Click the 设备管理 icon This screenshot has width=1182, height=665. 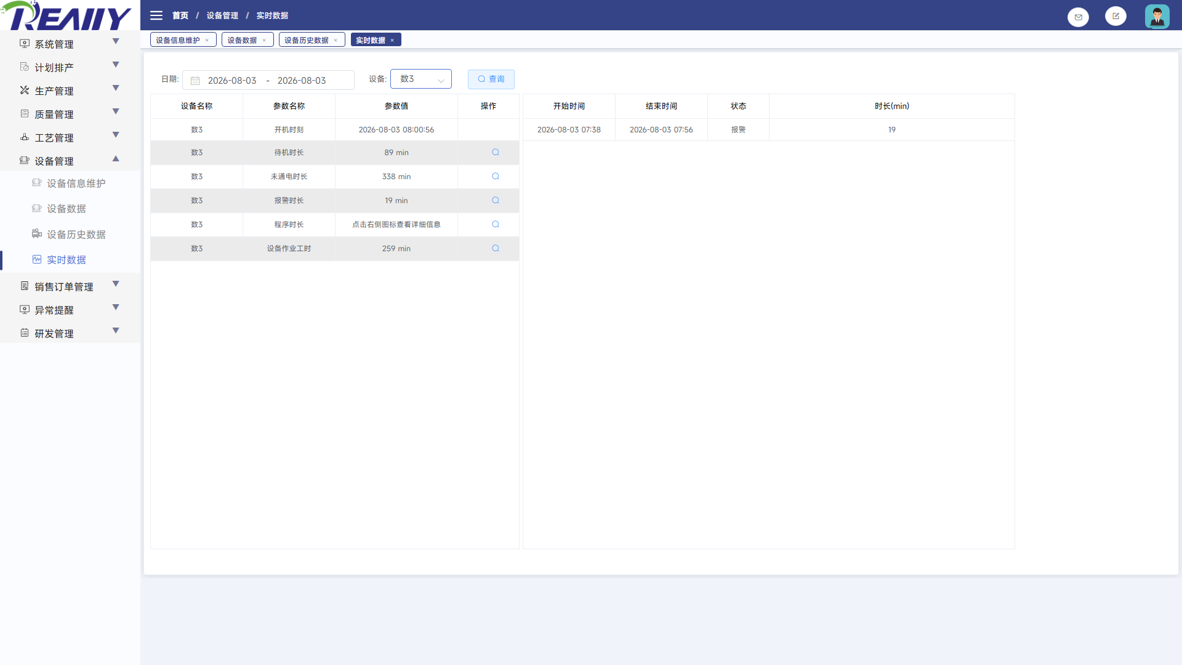click(25, 160)
